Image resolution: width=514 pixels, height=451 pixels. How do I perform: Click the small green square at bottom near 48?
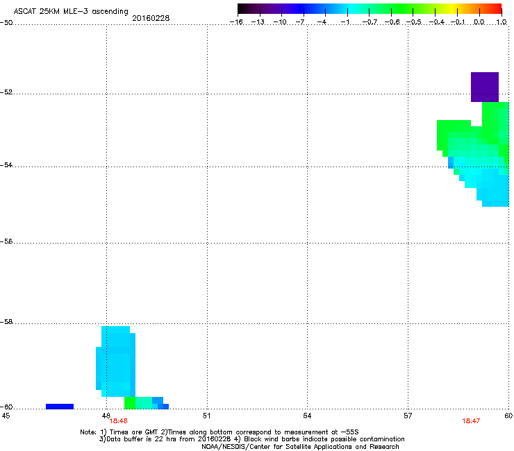coord(130,403)
